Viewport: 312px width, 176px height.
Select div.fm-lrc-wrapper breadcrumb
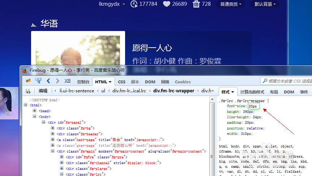pyautogui.click(x=174, y=91)
